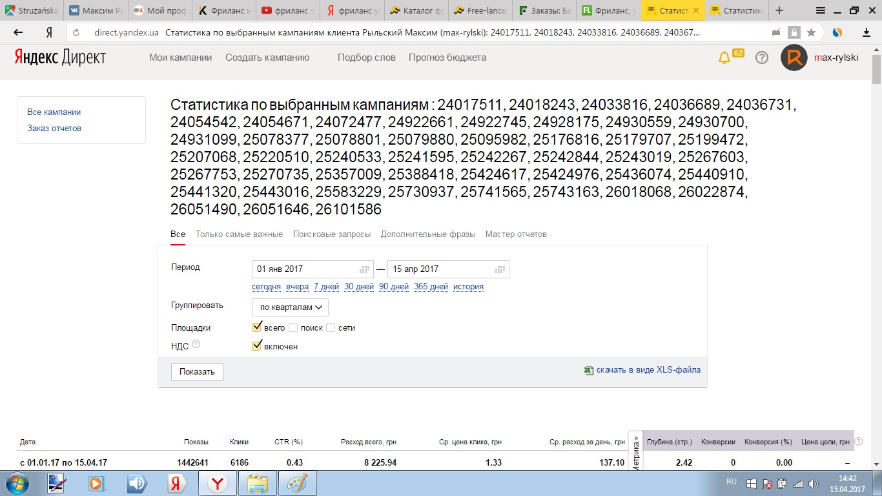The image size is (882, 496).
Task: Switch to the "Каталог" browser tab
Action: (418, 10)
